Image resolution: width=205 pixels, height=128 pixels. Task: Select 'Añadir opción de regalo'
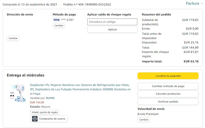45,112
